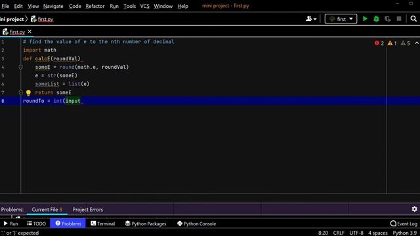420x236 pixels.
Task: Open the Event Log
Action: click(x=404, y=224)
